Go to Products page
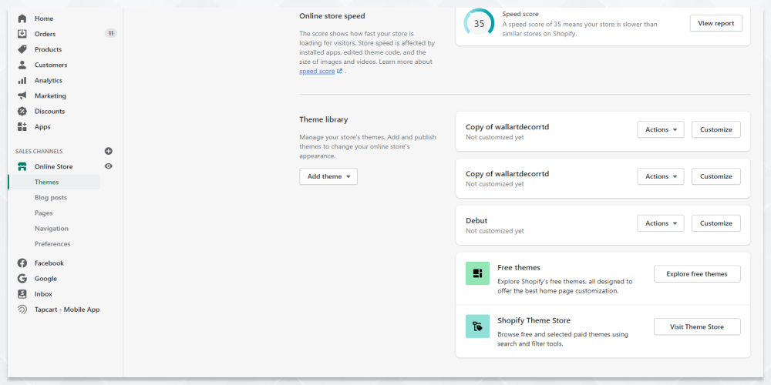 pyautogui.click(x=48, y=49)
